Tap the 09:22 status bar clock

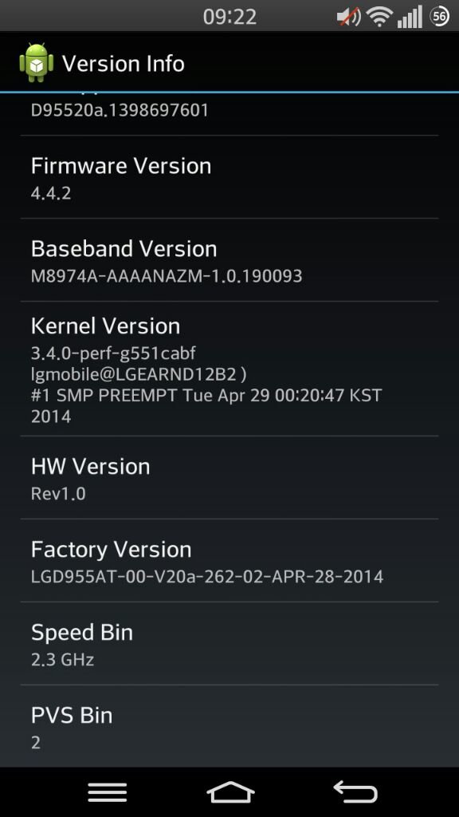point(229,18)
